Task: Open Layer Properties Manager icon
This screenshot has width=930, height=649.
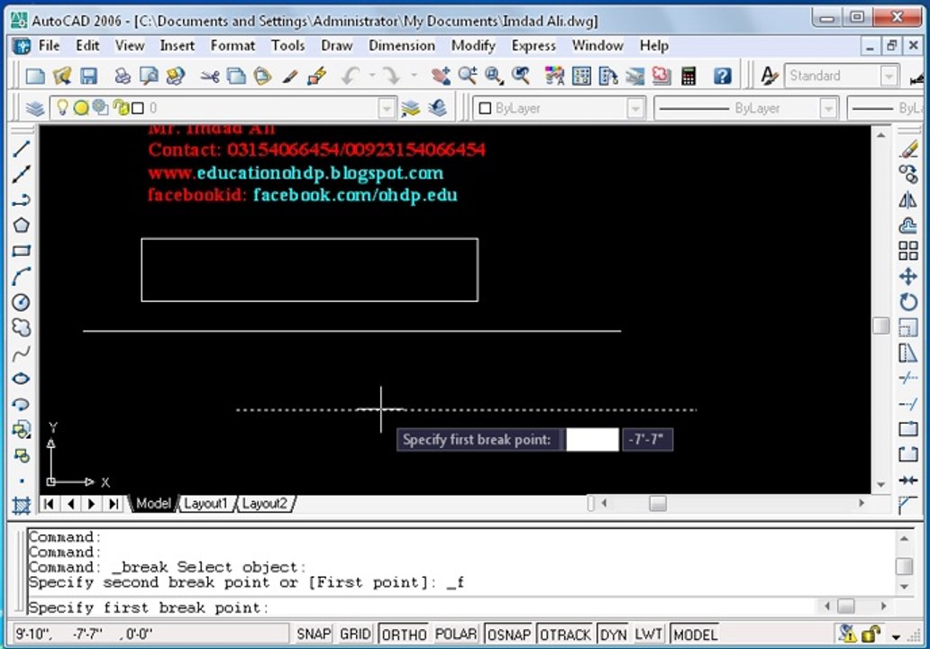Action: (x=35, y=108)
